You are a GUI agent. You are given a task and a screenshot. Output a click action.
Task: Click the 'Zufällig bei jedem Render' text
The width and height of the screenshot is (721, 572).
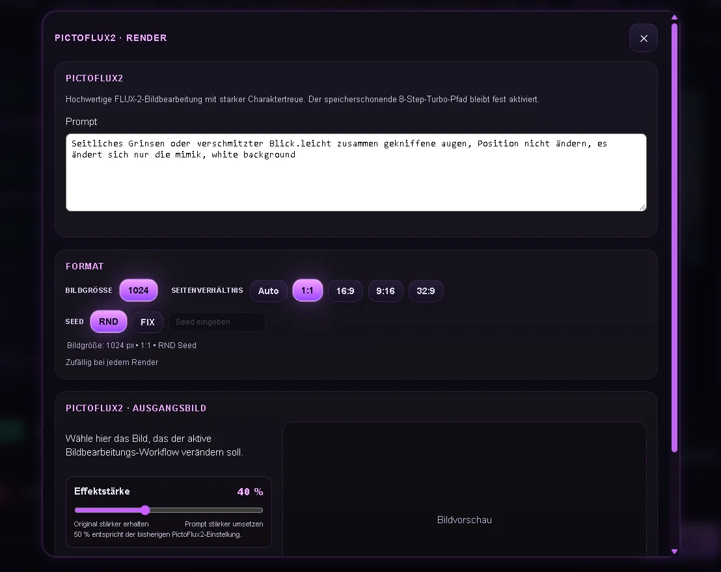point(112,362)
